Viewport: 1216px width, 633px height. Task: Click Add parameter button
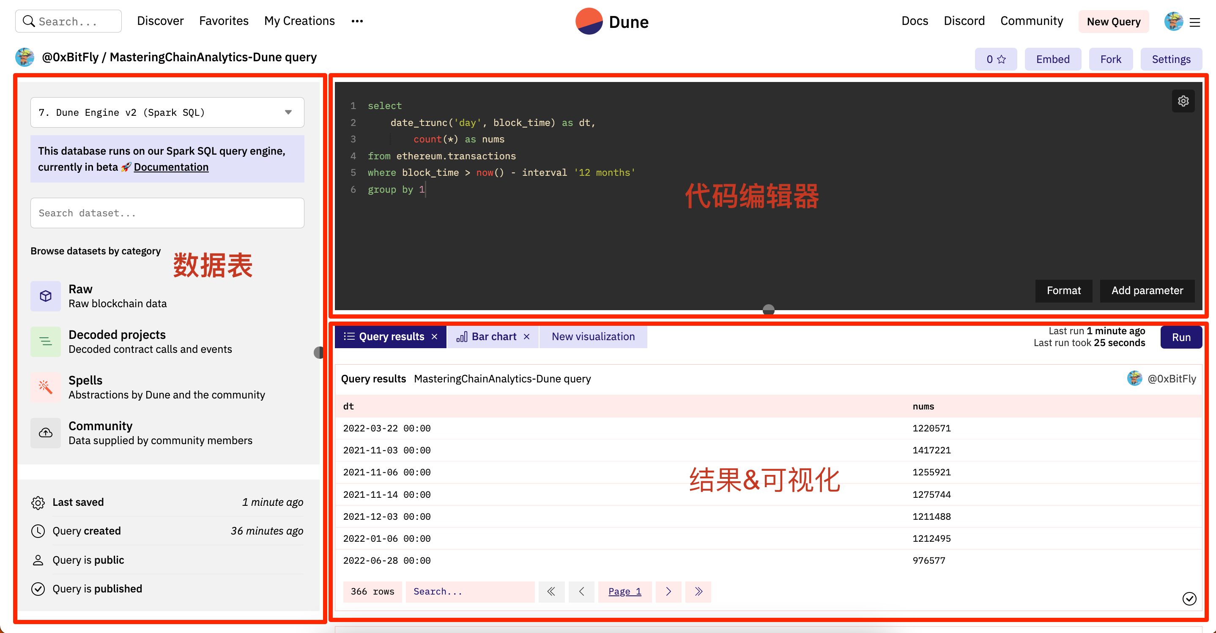pyautogui.click(x=1147, y=291)
